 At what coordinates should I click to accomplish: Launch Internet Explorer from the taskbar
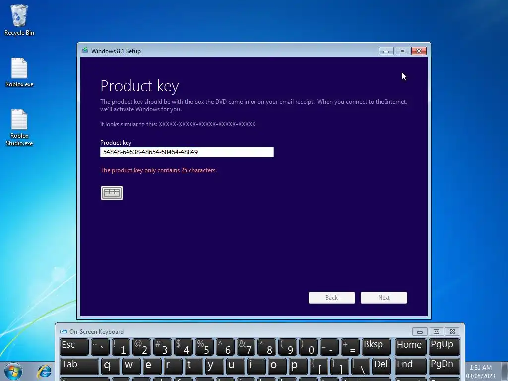point(44,371)
